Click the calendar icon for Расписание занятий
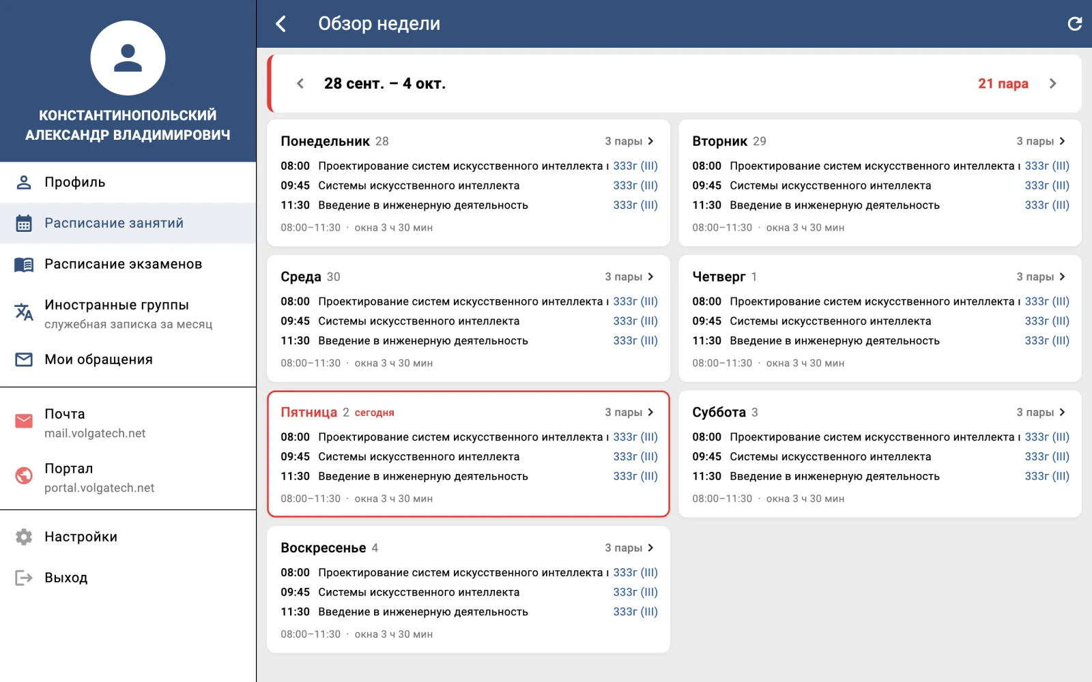This screenshot has width=1092, height=682. (x=24, y=223)
